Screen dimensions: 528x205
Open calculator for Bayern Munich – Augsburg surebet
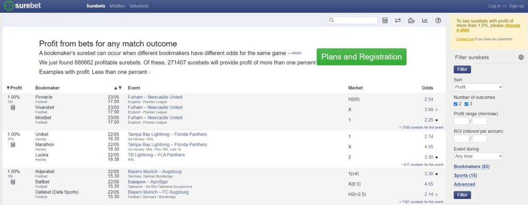point(13,182)
